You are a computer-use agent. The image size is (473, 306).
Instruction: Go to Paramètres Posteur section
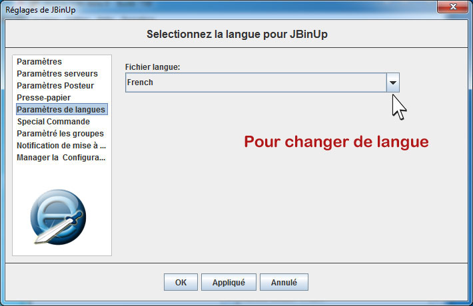click(55, 86)
